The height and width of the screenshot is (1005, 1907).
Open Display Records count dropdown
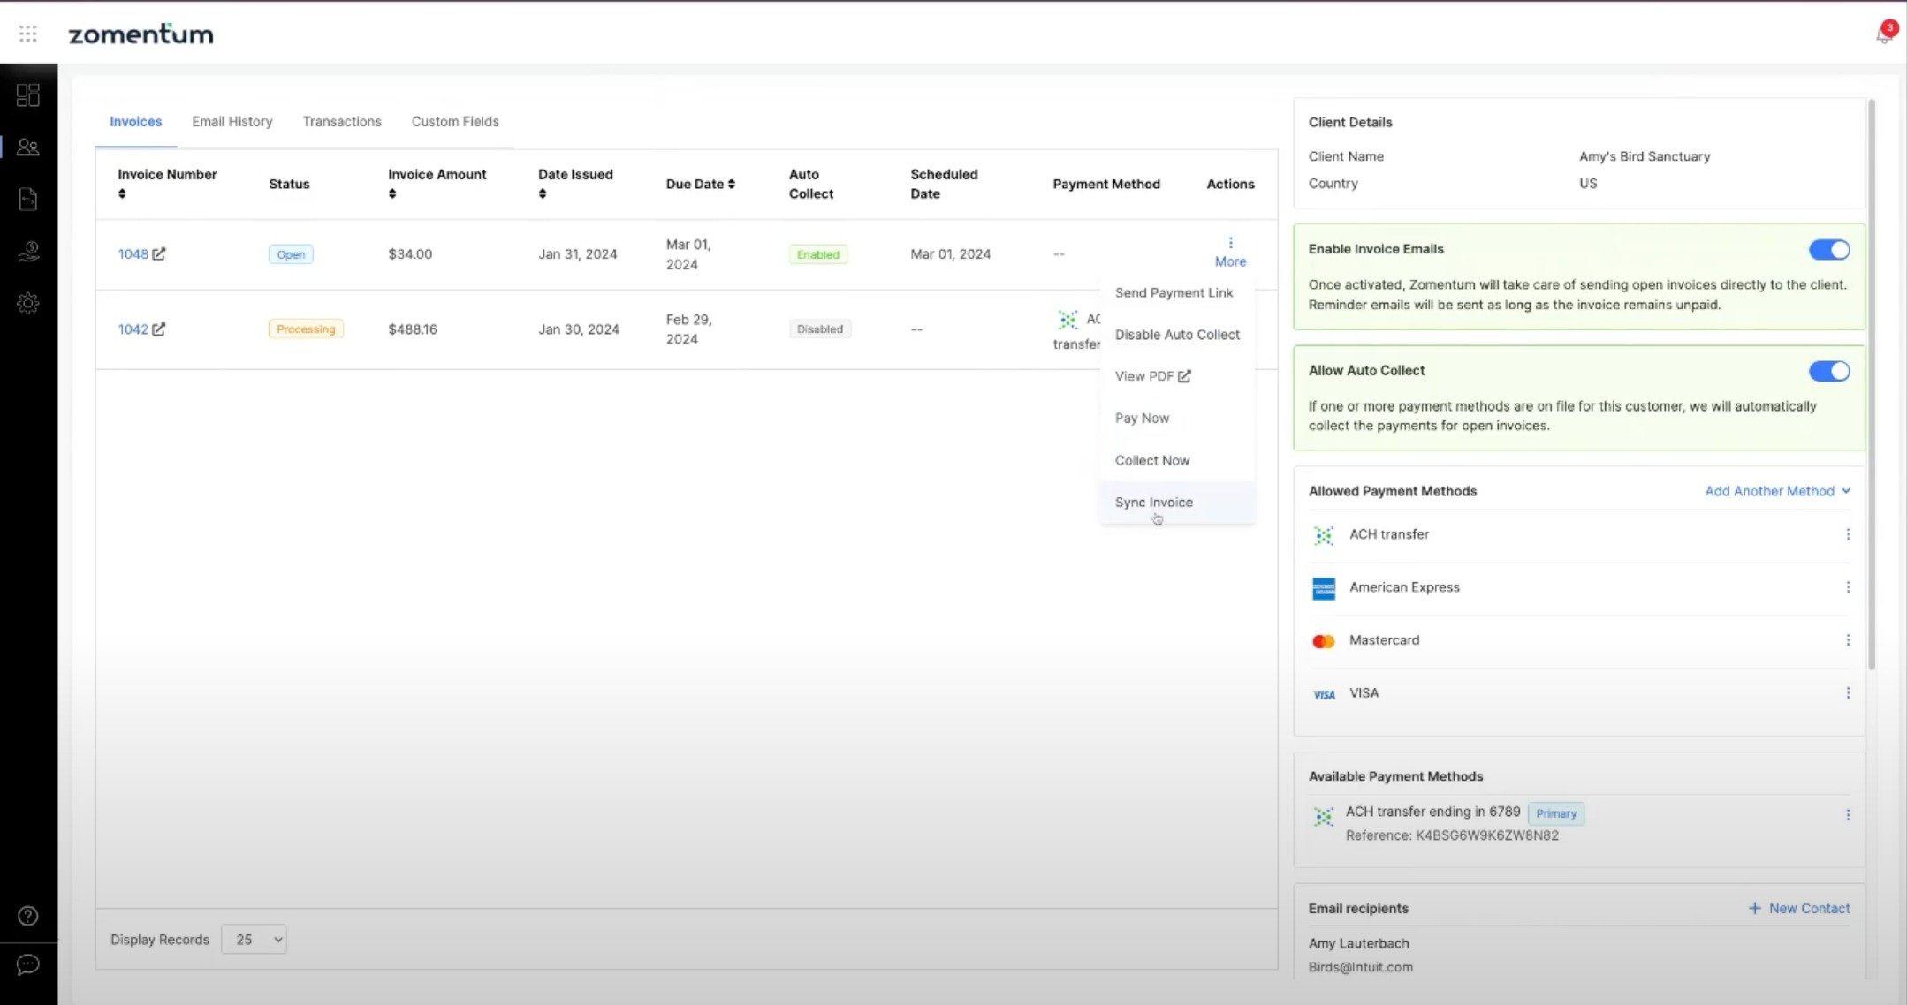(x=255, y=940)
